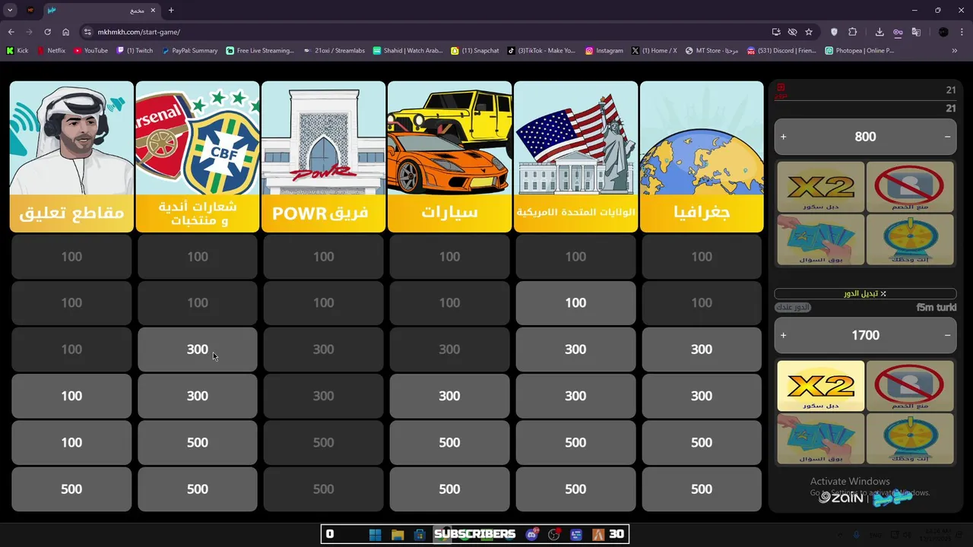
Task: Select the active مخمخ game tab
Action: point(102,11)
